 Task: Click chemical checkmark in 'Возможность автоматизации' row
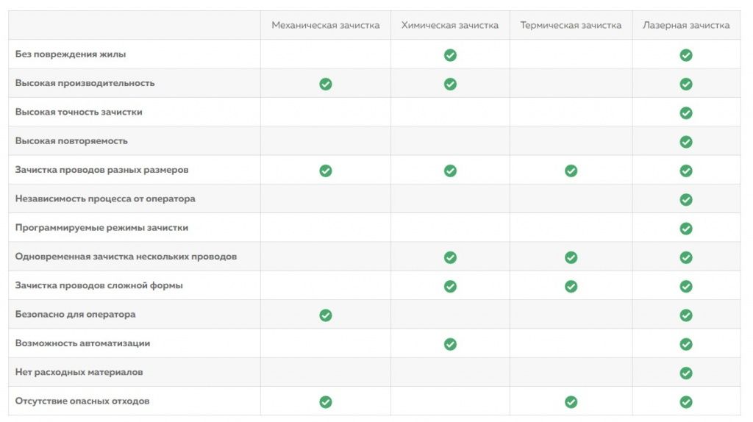[x=450, y=344]
